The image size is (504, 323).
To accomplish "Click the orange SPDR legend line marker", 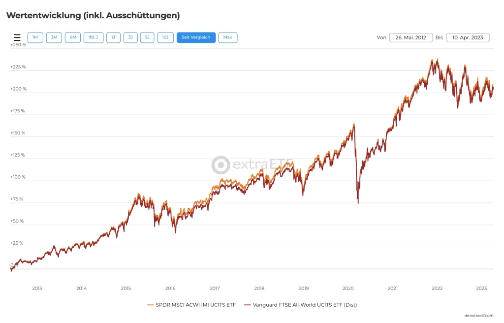I will (151, 305).
